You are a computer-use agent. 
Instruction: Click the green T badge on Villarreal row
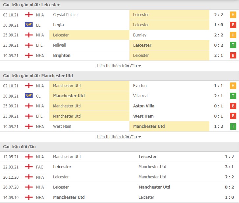(233, 96)
